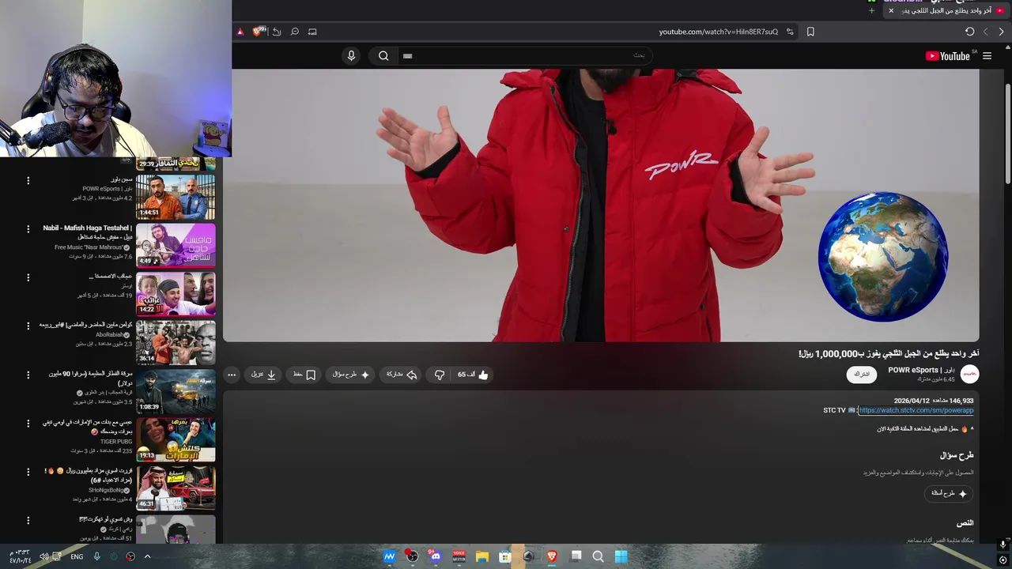Open the Nabil Mafish Haga Testahel thumbnail
This screenshot has width=1012, height=569.
click(x=176, y=245)
